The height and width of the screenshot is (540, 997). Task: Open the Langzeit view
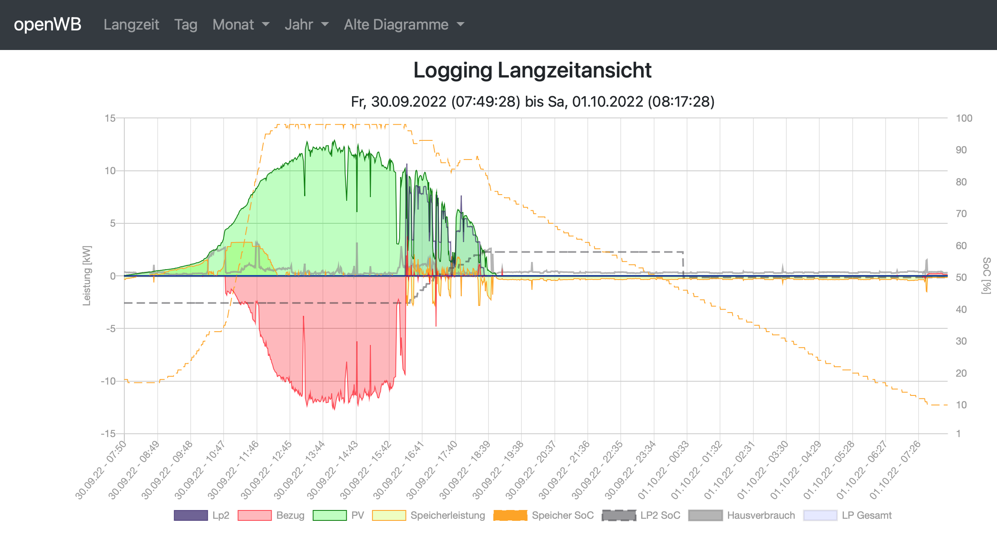131,25
